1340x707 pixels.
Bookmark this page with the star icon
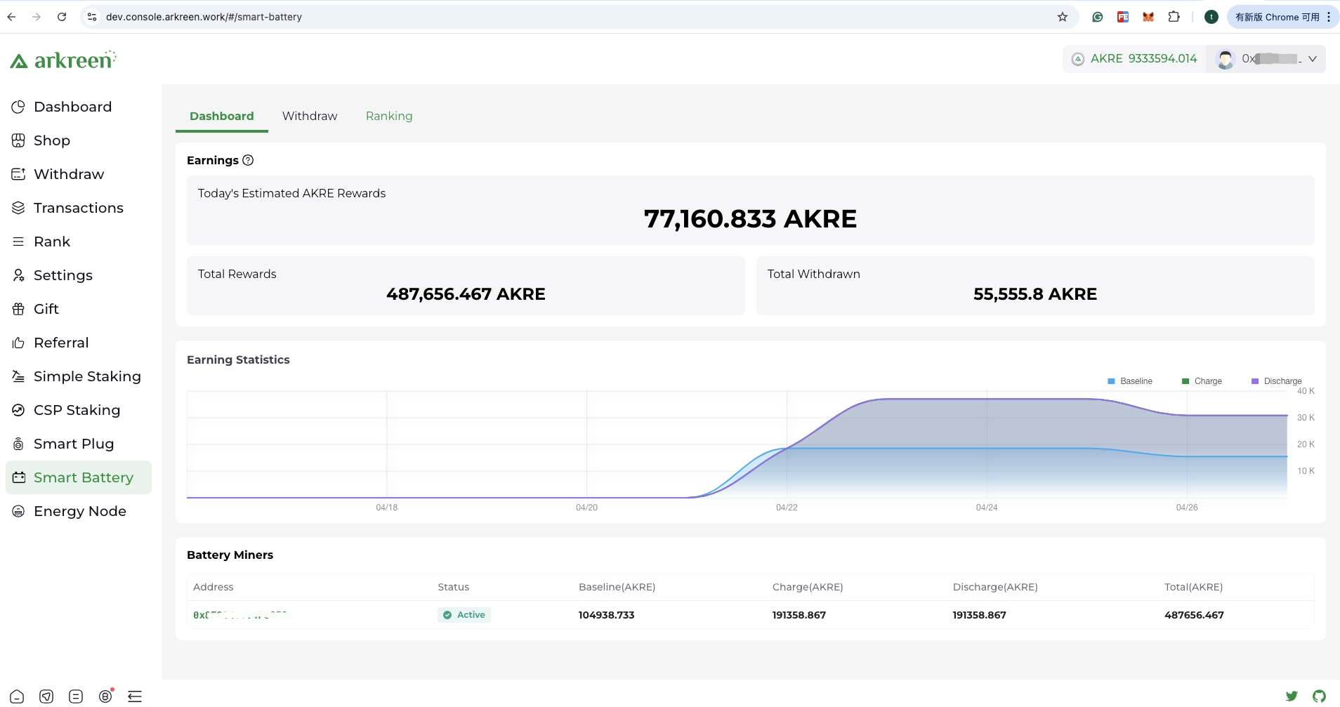click(1062, 17)
